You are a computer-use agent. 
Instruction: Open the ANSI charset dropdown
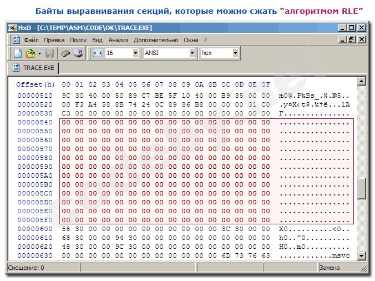coord(192,53)
